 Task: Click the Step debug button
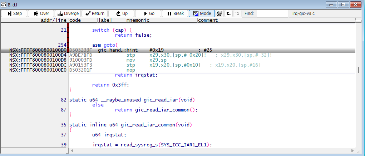[14, 14]
